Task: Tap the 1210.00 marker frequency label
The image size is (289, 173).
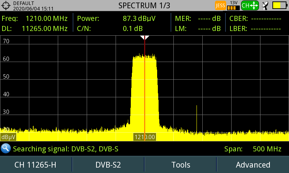Action: [x=145, y=137]
